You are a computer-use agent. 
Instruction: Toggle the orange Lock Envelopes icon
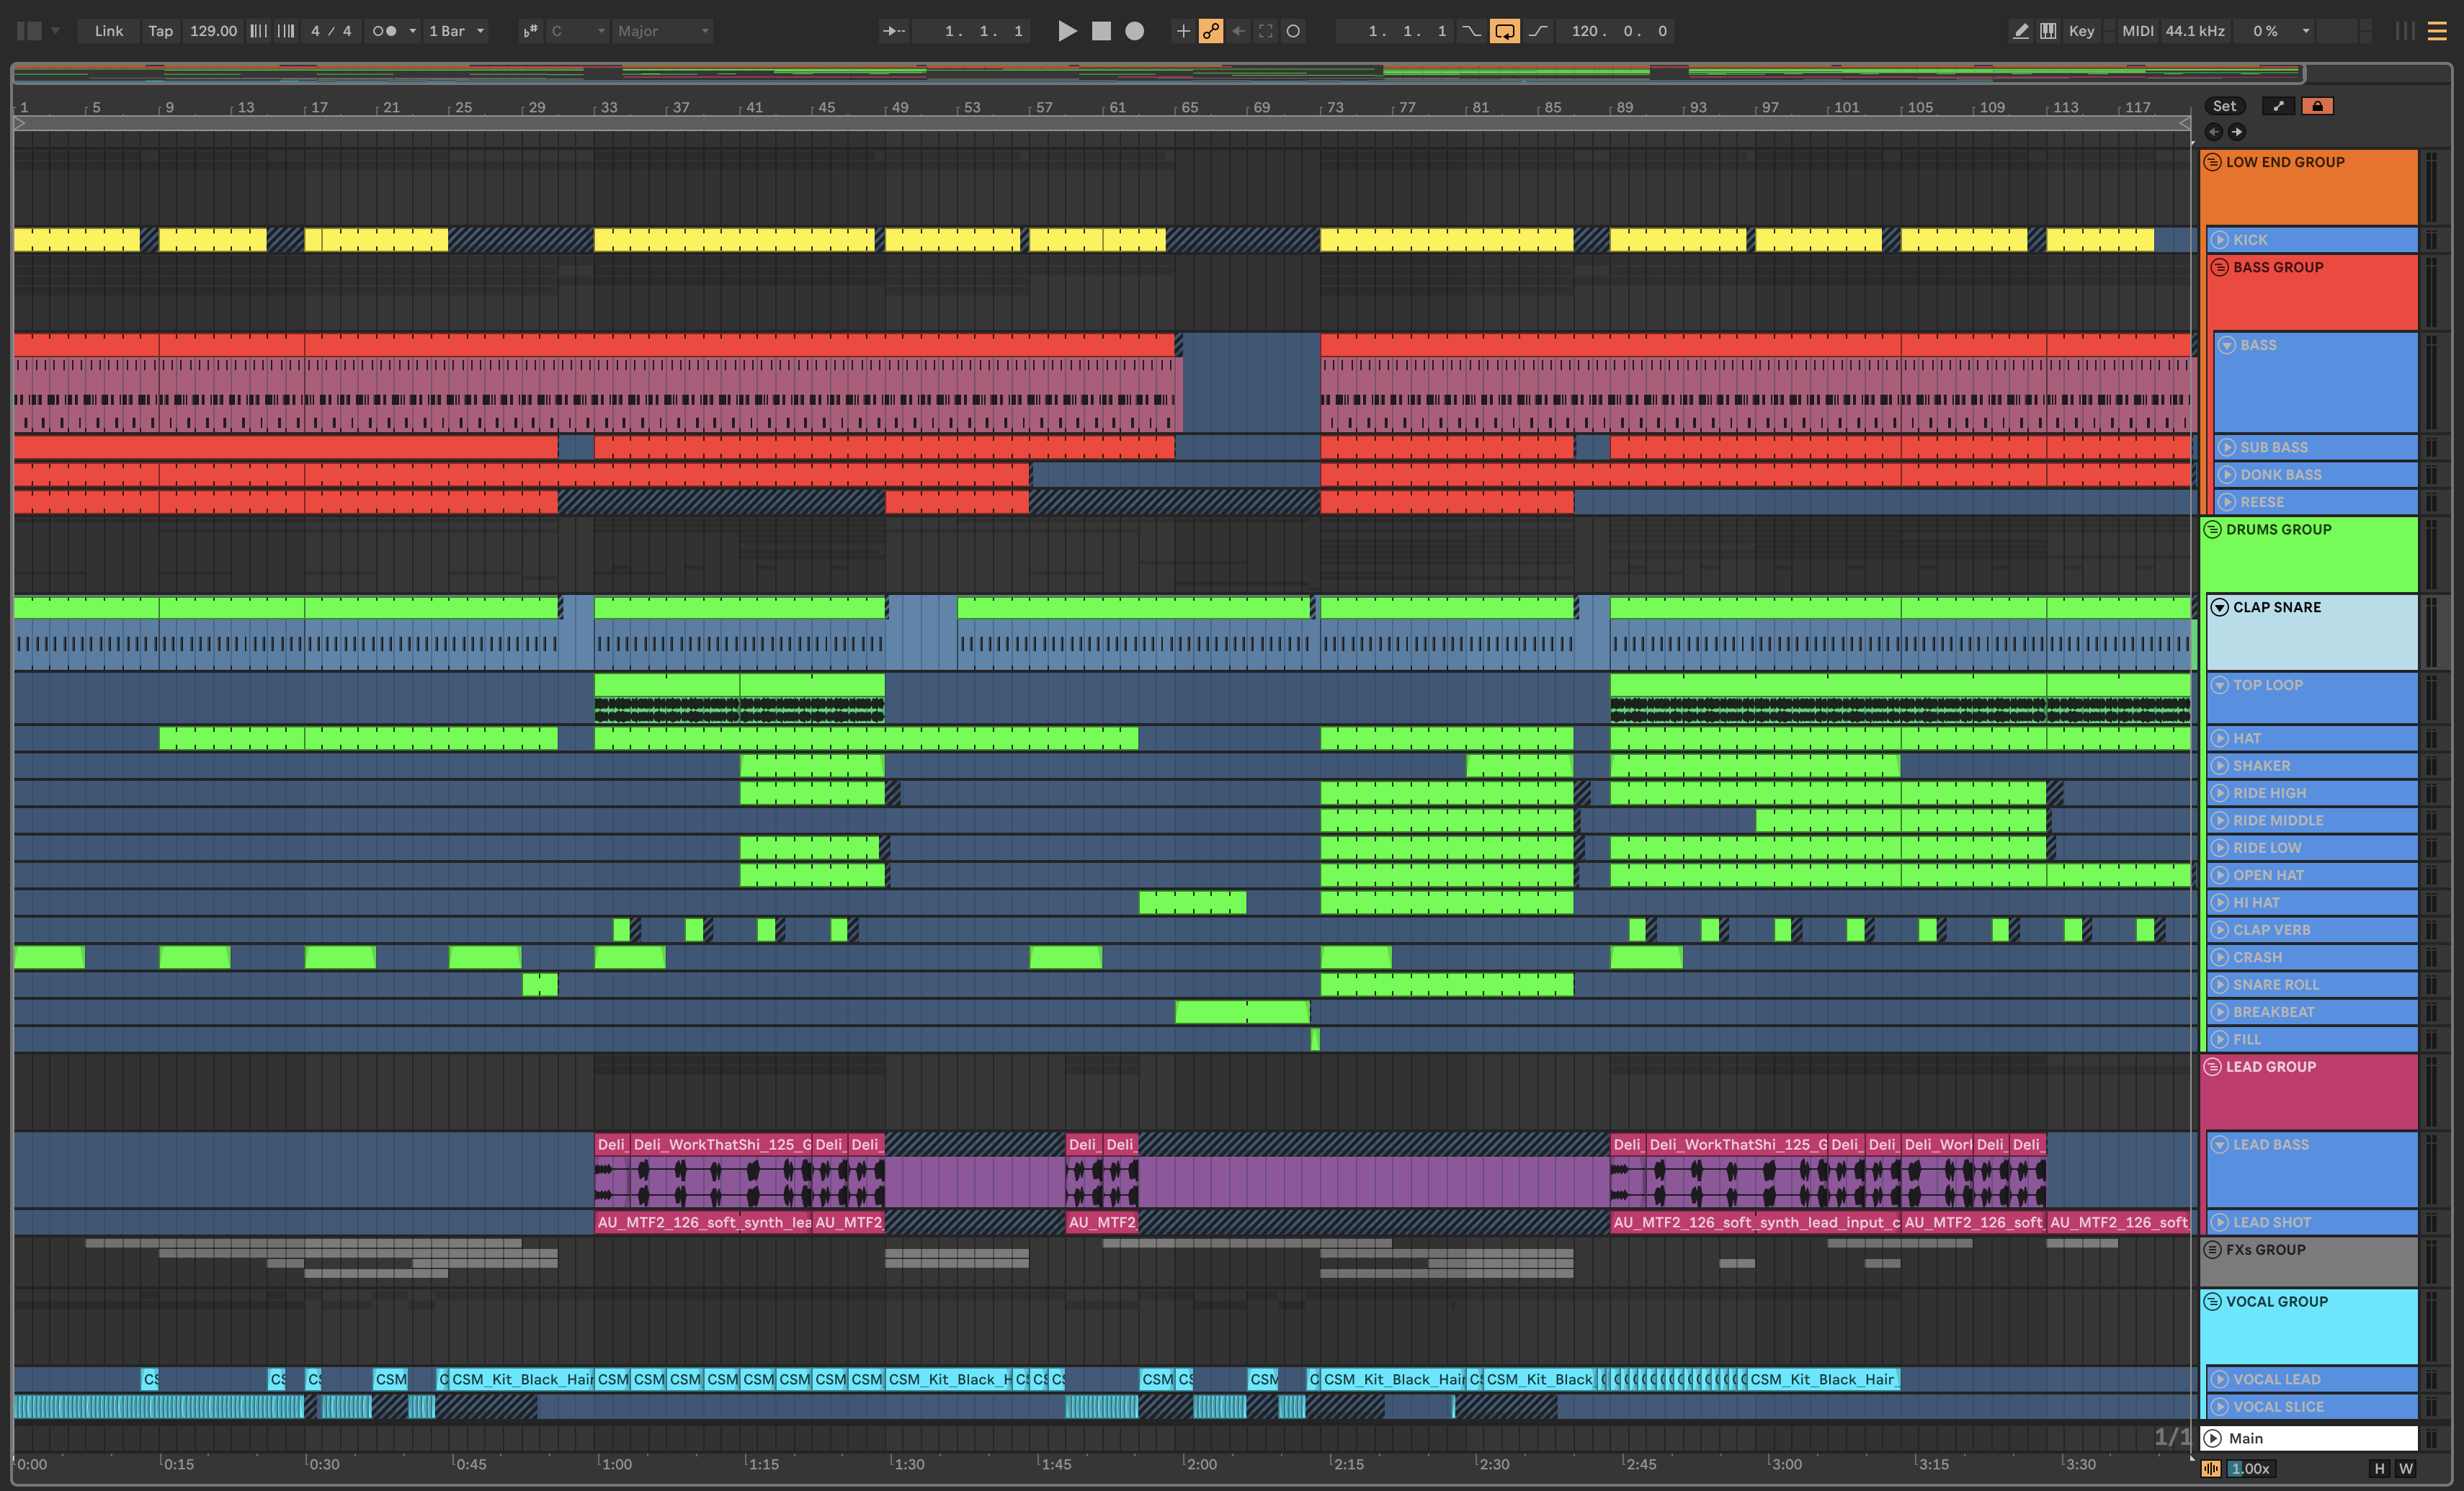(2317, 106)
